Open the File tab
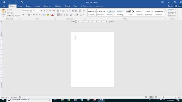Image resolution: width=182 pixels, height=102 pixels. click(x=4, y=6)
